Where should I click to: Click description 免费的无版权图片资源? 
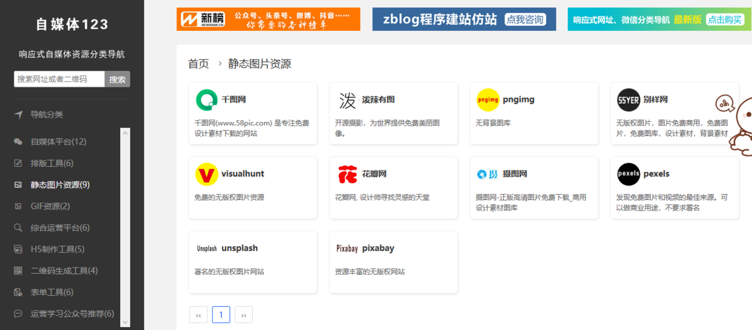[x=229, y=197]
